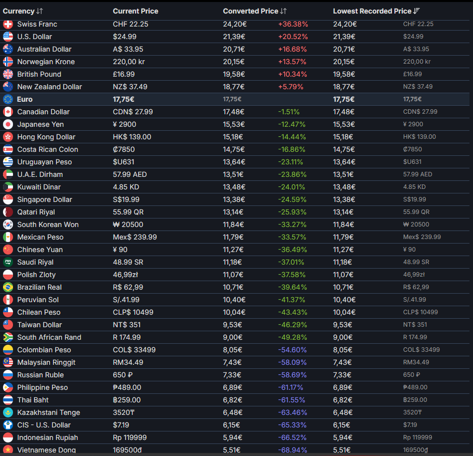Click the New Zealand Dollar flag icon
This screenshot has width=473, height=456.
click(8, 87)
